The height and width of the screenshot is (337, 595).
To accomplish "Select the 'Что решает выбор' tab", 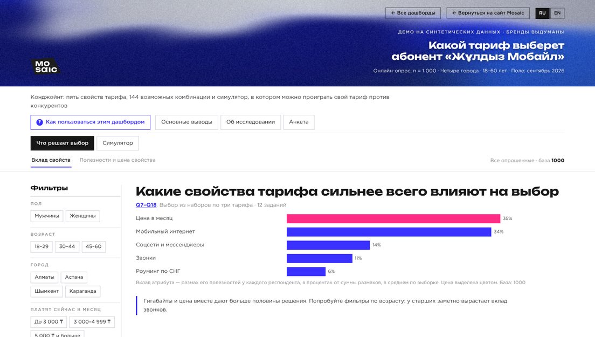I will [x=62, y=143].
